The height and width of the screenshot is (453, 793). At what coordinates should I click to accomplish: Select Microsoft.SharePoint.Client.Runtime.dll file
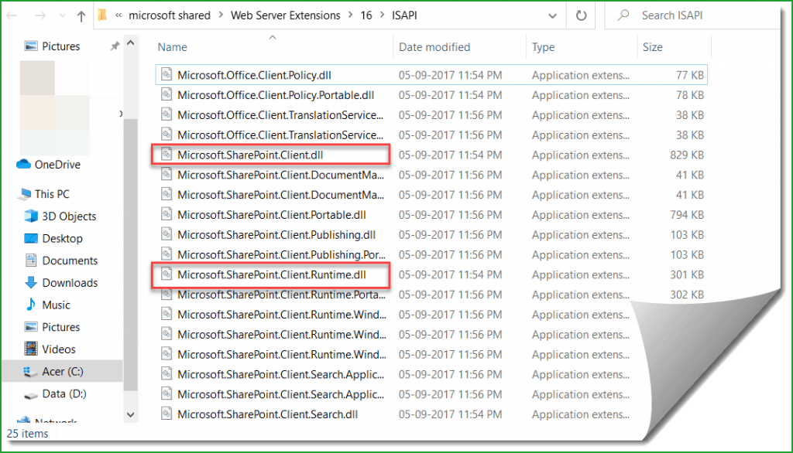272,274
